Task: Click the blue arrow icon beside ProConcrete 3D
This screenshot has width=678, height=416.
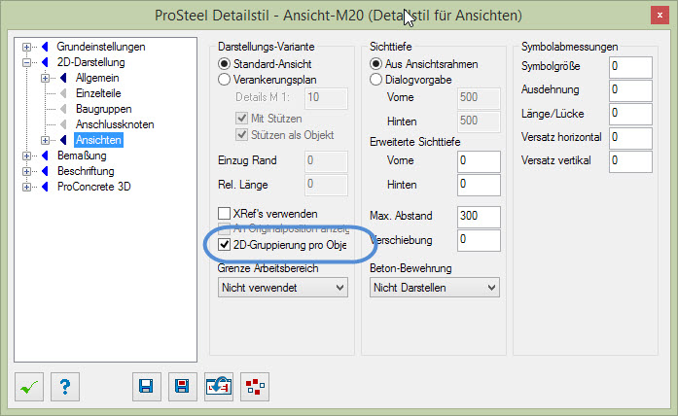Action: tap(45, 187)
